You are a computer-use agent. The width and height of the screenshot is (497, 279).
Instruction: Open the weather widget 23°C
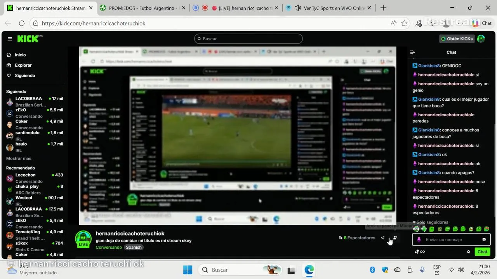coord(33,270)
